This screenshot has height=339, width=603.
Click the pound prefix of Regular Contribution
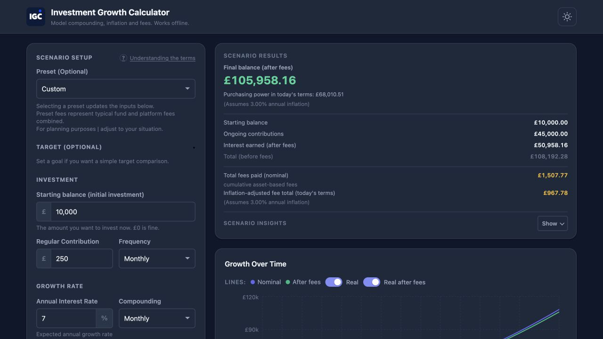[44, 258]
